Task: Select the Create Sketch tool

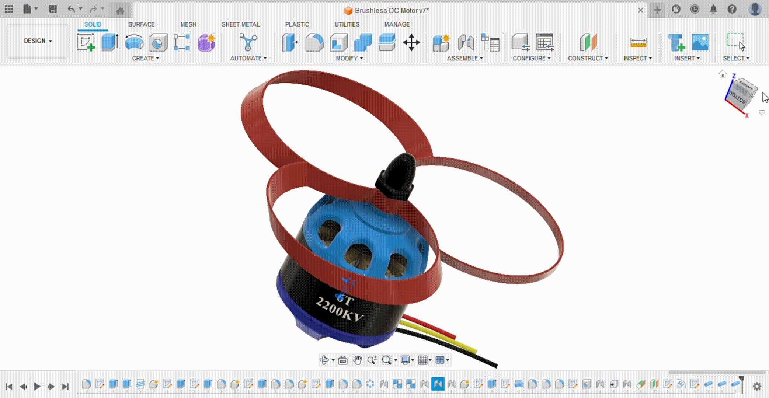Action: [86, 42]
